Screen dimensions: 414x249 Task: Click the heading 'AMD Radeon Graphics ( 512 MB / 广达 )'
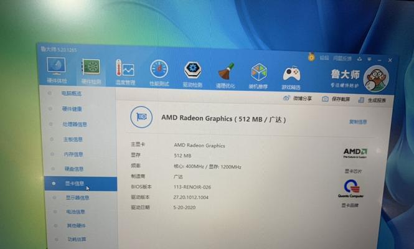(x=223, y=119)
